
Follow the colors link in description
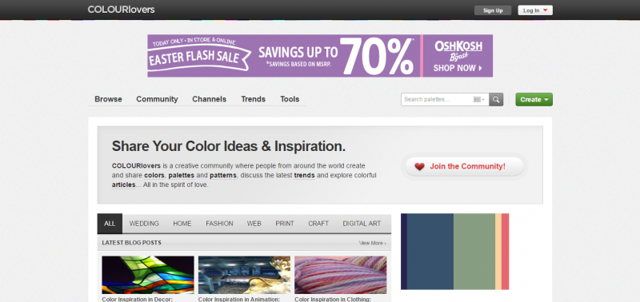[154, 176]
